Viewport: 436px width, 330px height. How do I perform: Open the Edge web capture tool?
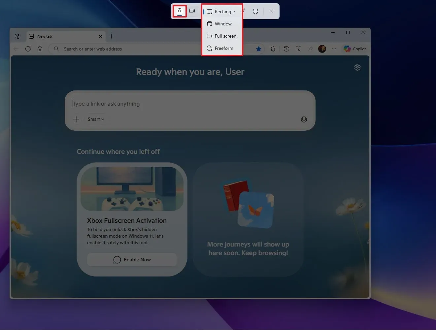pos(298,49)
